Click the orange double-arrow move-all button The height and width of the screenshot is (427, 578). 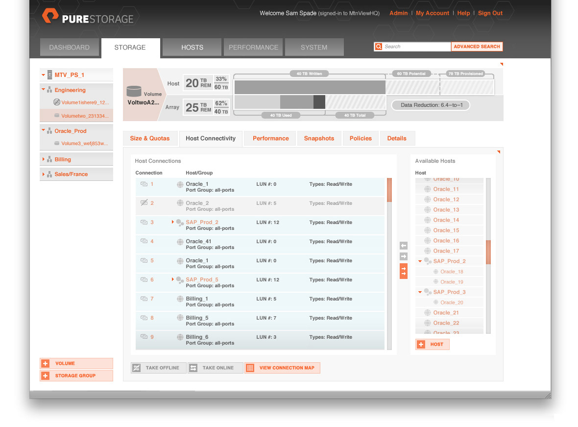[404, 271]
